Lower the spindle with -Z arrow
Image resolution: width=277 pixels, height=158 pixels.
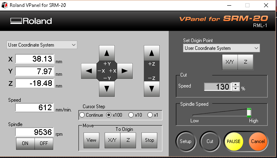click(x=151, y=89)
